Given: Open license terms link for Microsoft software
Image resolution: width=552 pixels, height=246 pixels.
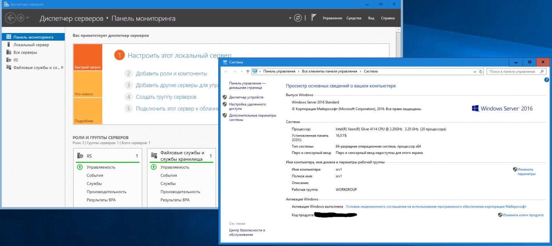Looking at the screenshot, I should click(436, 207).
